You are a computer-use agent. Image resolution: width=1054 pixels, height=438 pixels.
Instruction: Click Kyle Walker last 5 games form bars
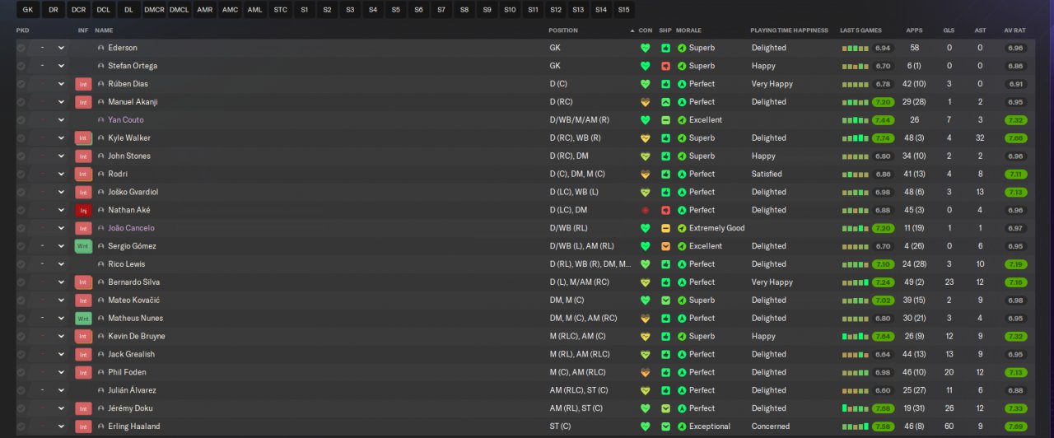855,138
